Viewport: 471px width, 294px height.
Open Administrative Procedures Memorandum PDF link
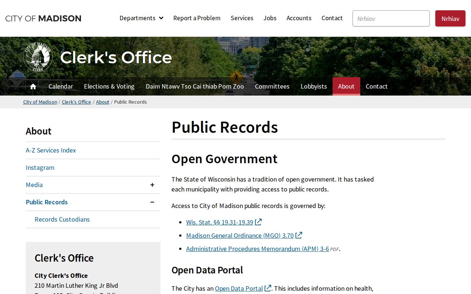point(258,249)
